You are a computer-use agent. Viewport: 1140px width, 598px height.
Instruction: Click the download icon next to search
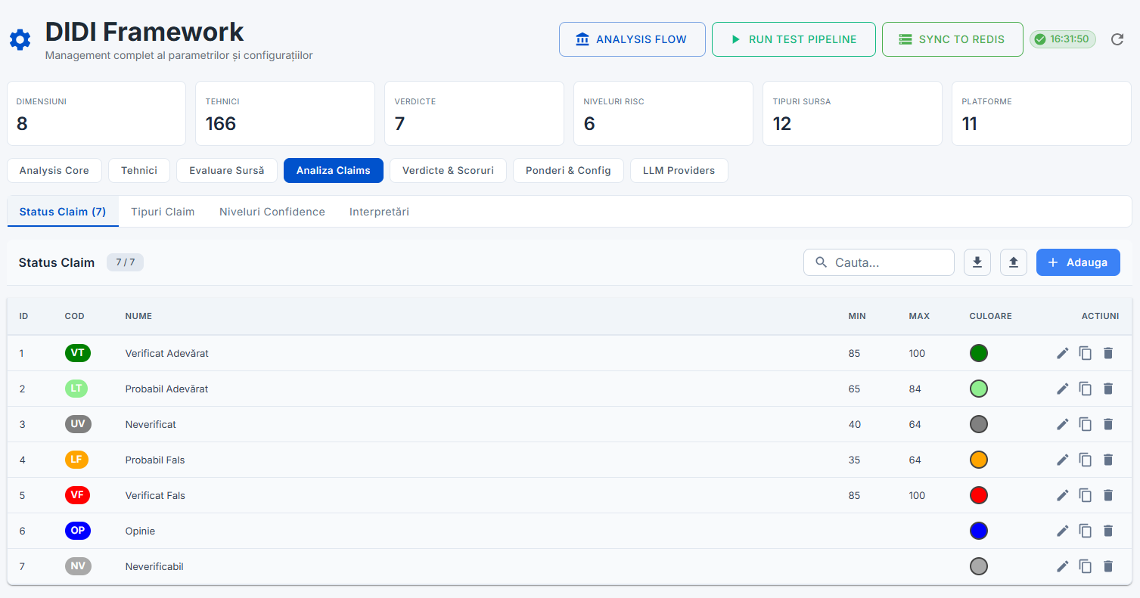[x=977, y=262]
